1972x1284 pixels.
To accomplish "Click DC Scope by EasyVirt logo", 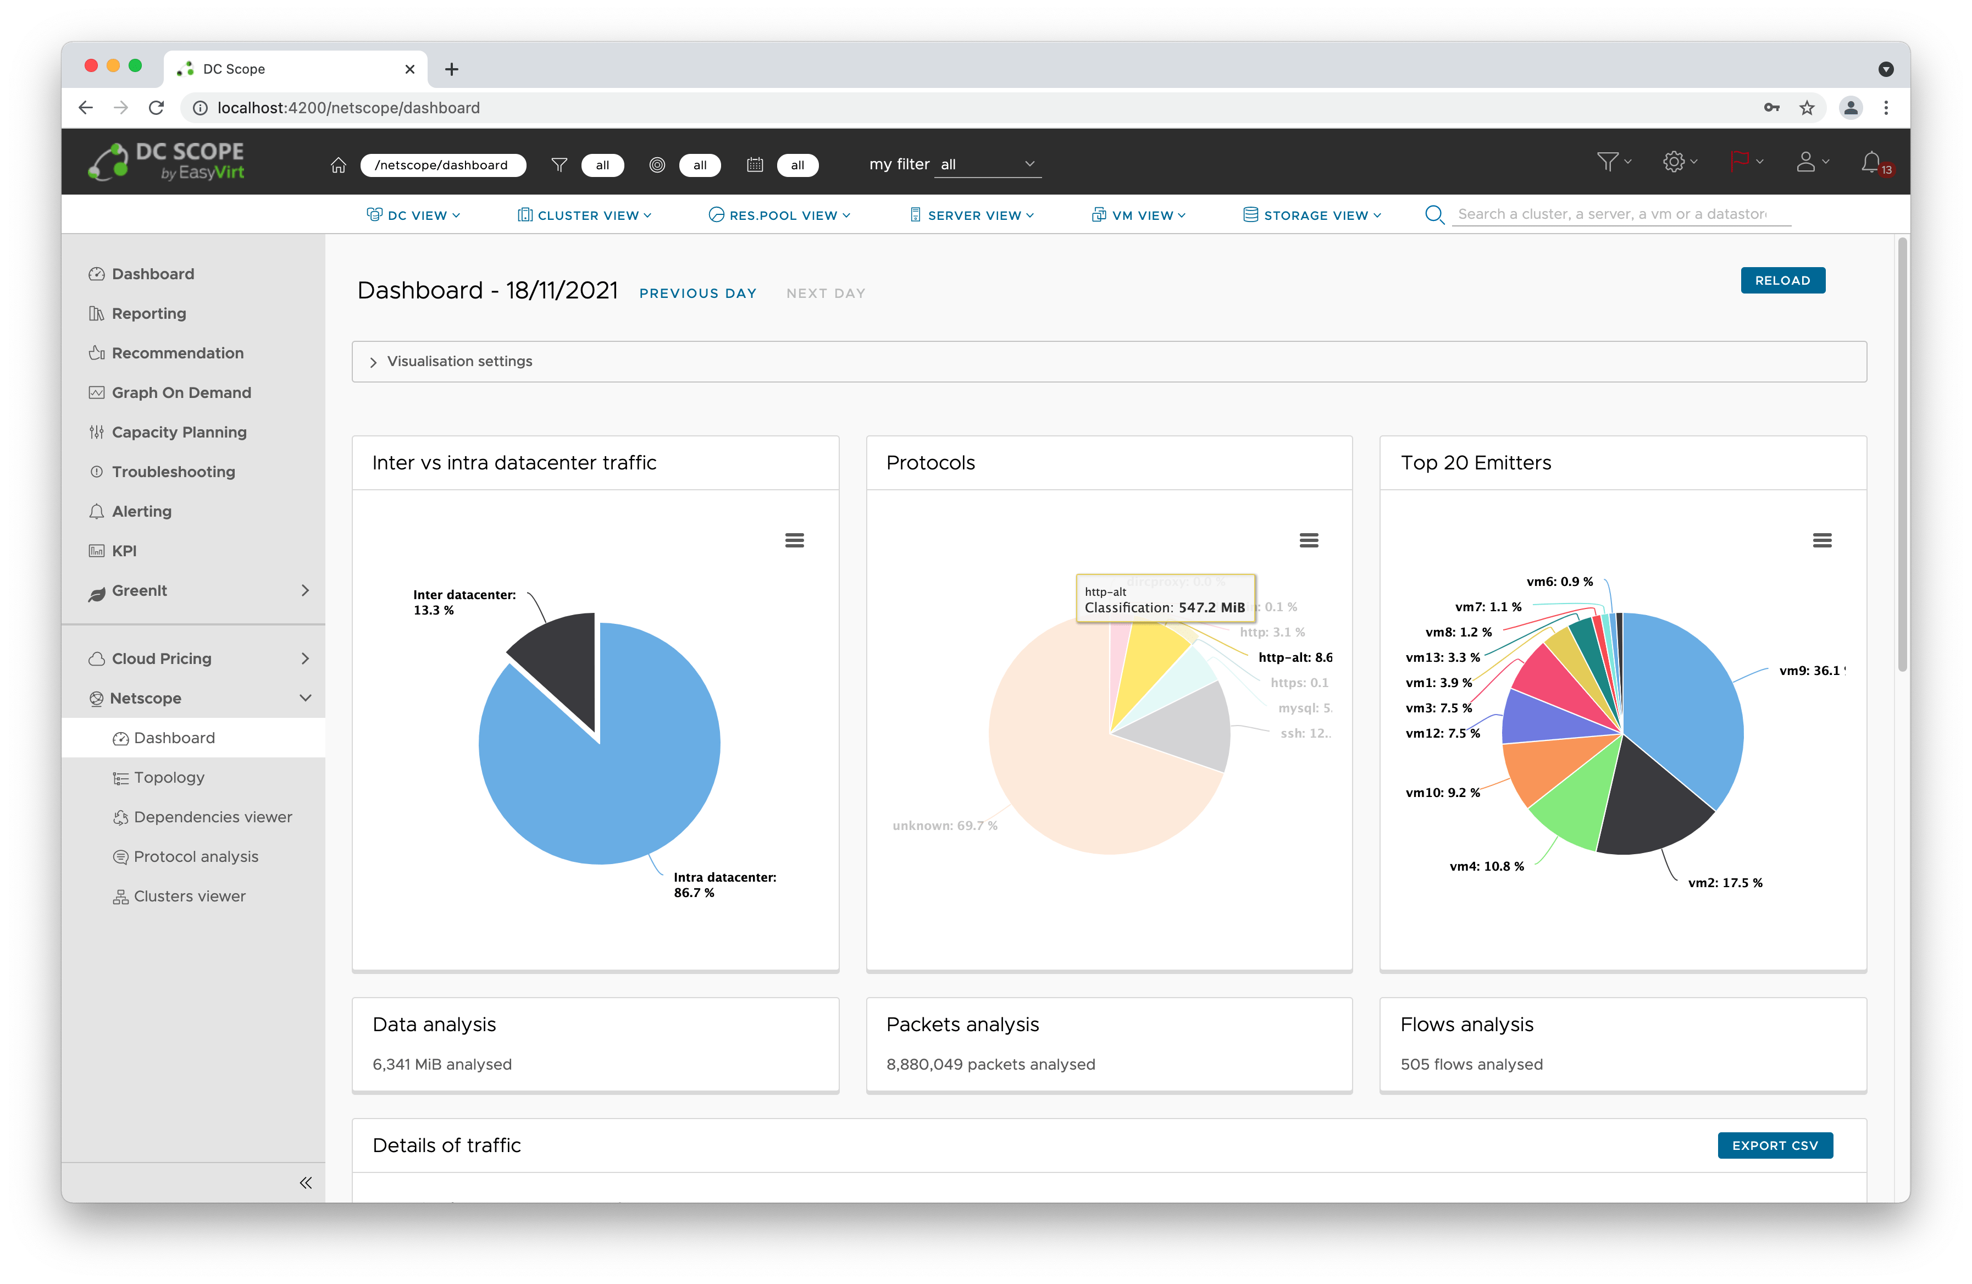I will 168,160.
